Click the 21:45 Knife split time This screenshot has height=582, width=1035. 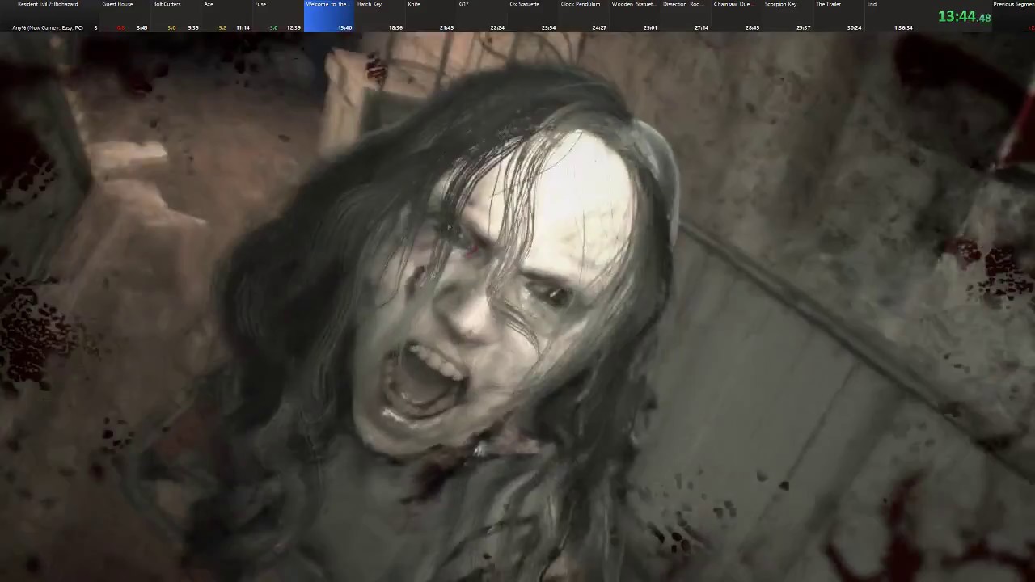pyautogui.click(x=446, y=28)
